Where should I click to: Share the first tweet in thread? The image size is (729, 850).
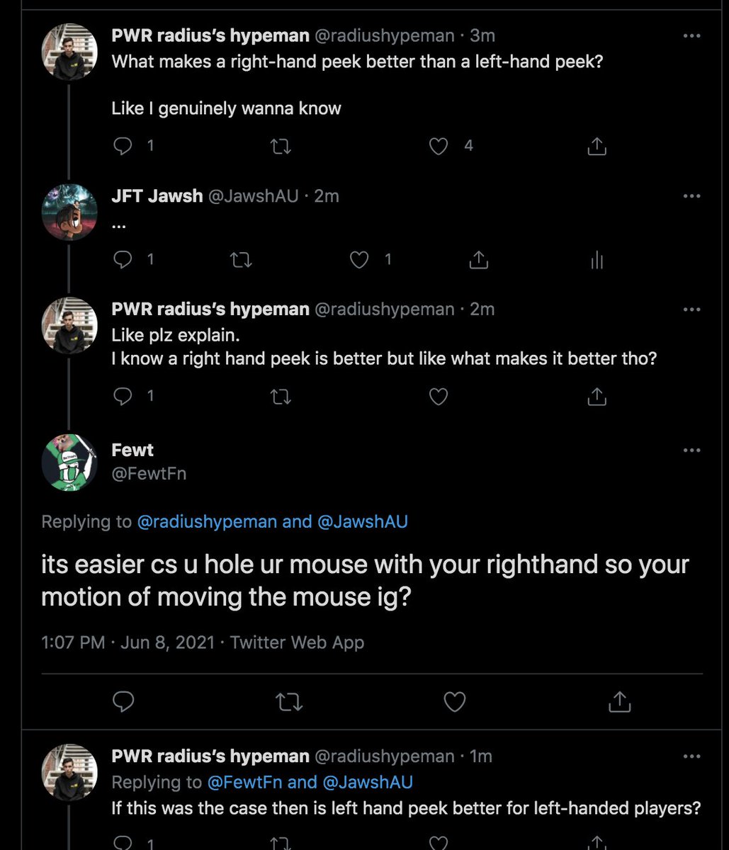click(597, 147)
